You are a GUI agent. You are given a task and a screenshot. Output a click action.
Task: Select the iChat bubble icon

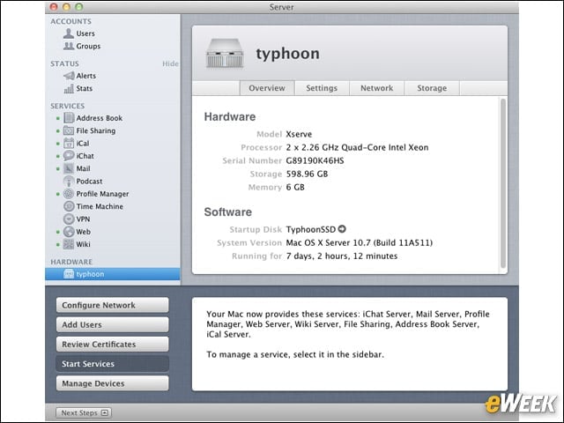pos(69,156)
